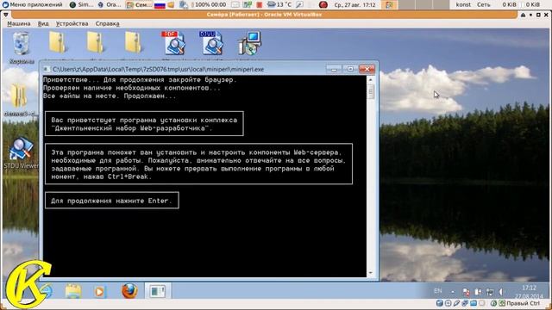The image size is (552, 310).
Task: Maximize the miniperl console window
Action: click(350, 69)
